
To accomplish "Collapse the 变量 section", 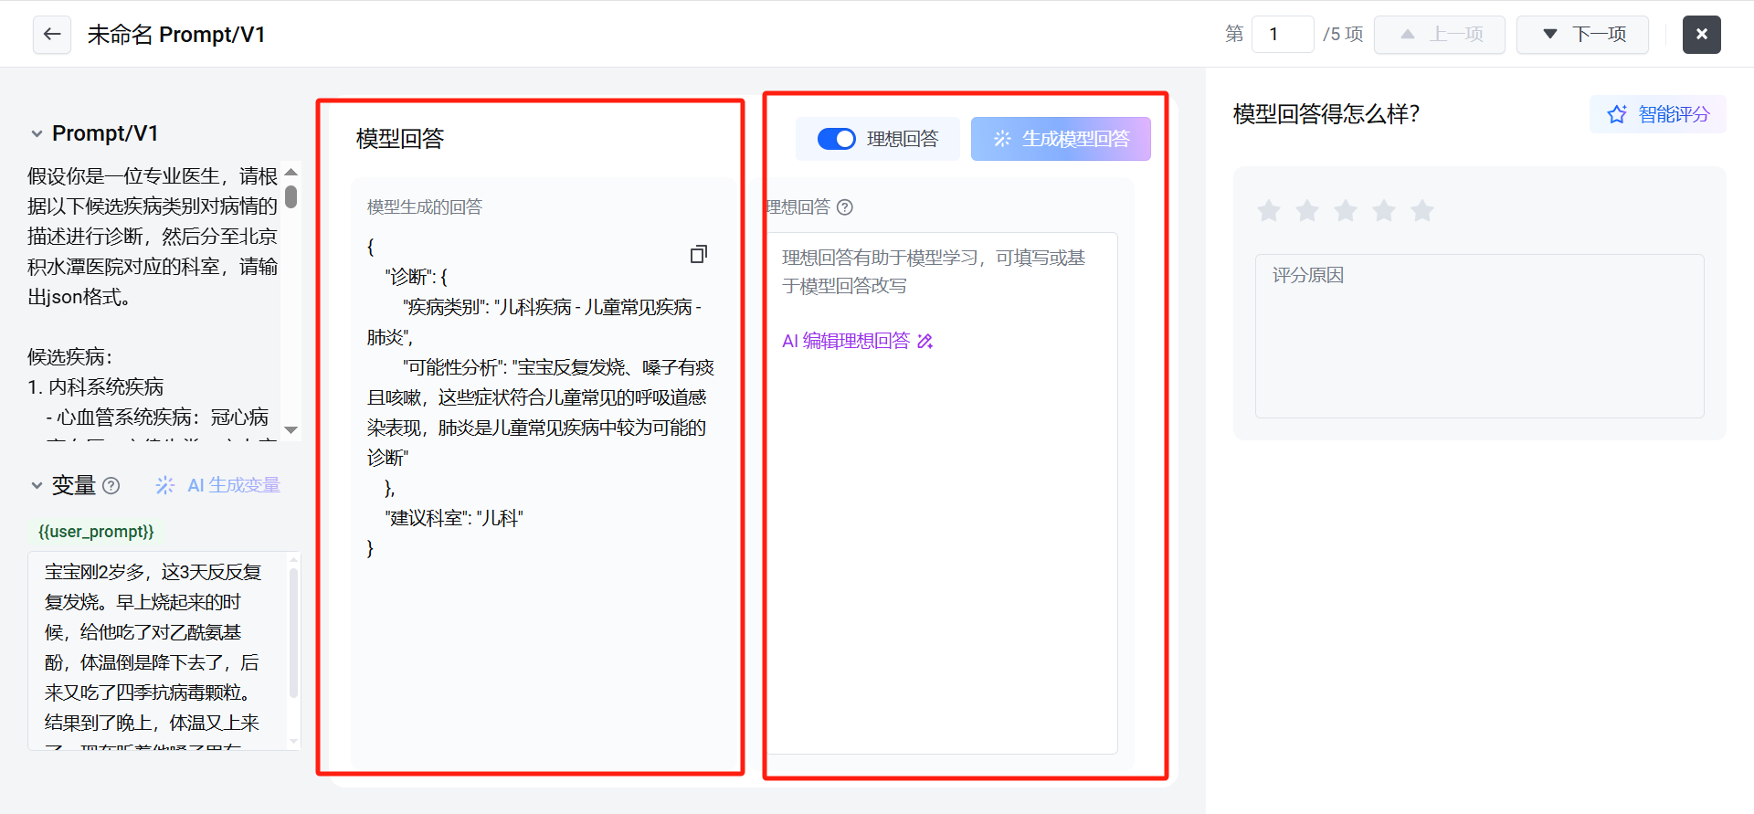I will [x=37, y=485].
